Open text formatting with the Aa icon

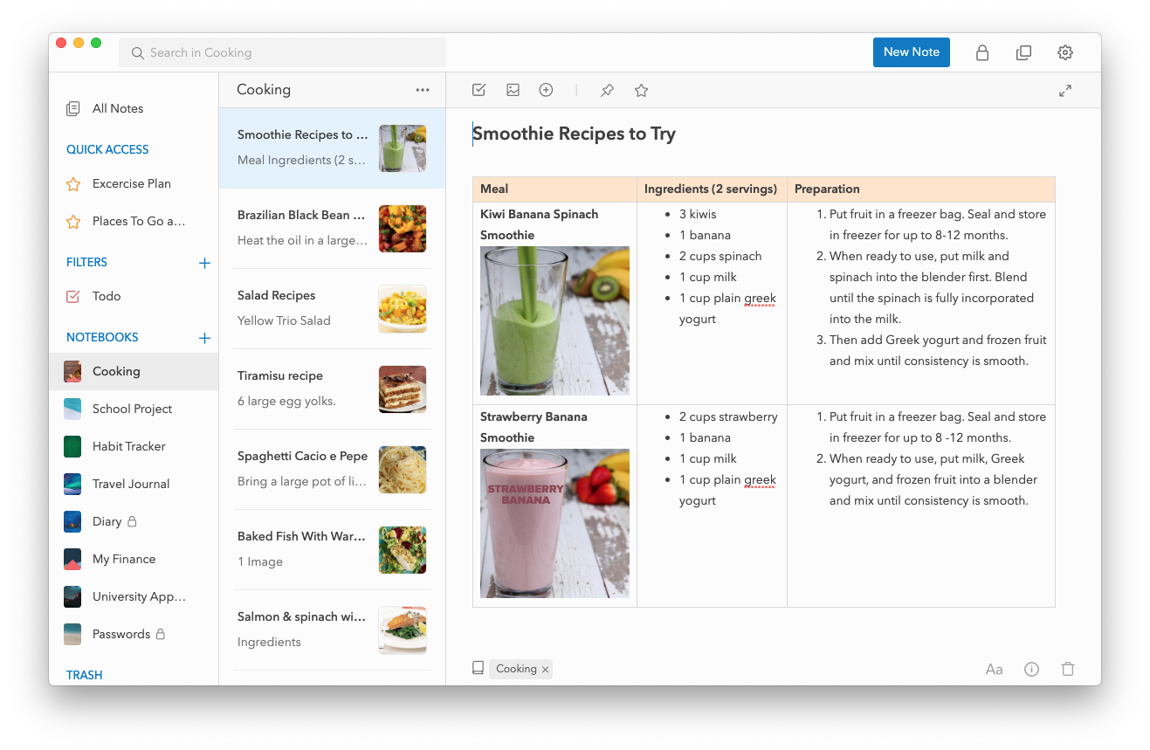[x=994, y=670]
